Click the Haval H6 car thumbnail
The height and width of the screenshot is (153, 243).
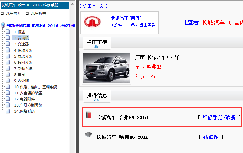pyautogui.click(x=106, y=68)
